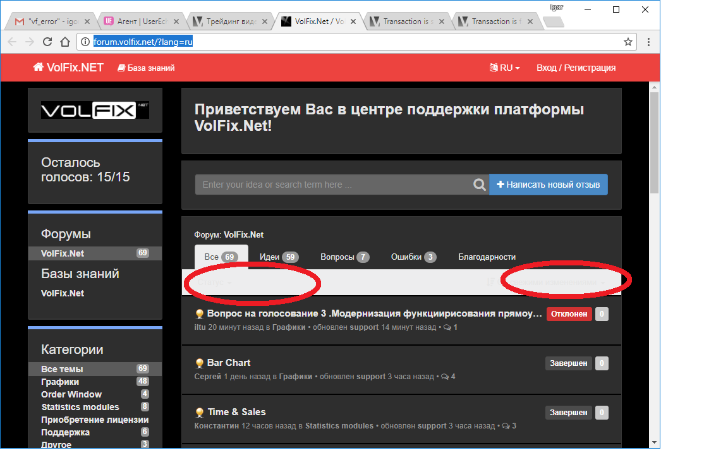Screen dimensions: 728x455
Task: Click the idea lightbulb icon of the voting question topic
Action: click(200, 314)
